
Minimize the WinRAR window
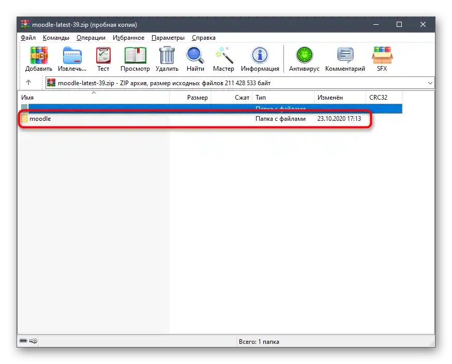tap(376, 24)
